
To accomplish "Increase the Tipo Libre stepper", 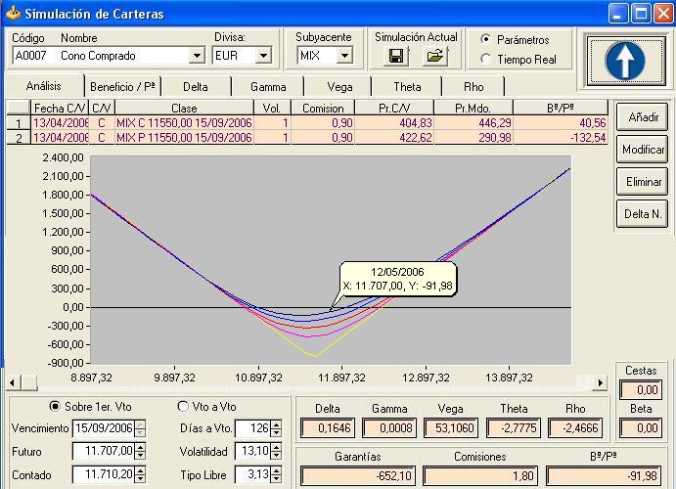I will (276, 470).
